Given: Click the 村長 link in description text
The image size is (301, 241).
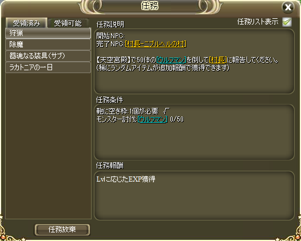Looking at the screenshot, I should (217, 60).
